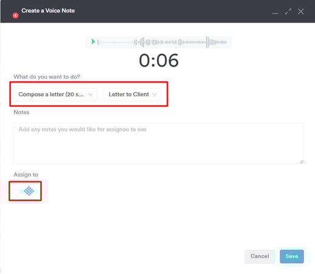Seek to the middle of audio waveform
The width and height of the screenshot is (315, 274).
pos(162,42)
